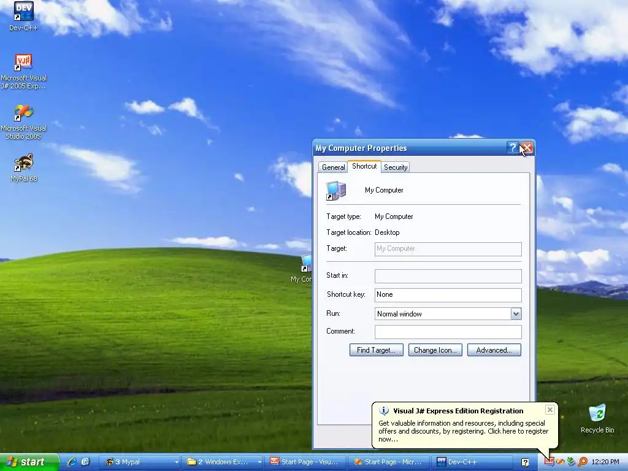This screenshot has width=628, height=471.
Task: Select the Recycle Bin desktop icon
Action: click(x=597, y=418)
